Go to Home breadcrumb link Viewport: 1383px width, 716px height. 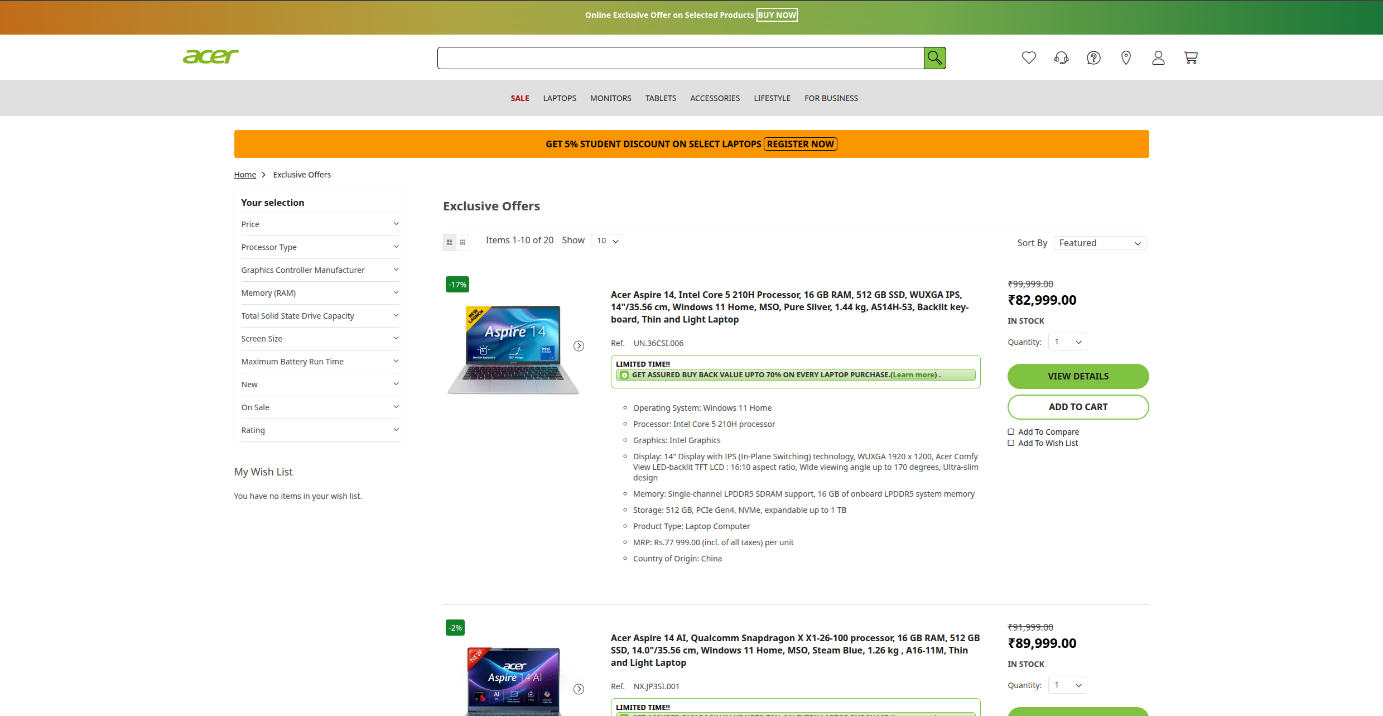245,175
